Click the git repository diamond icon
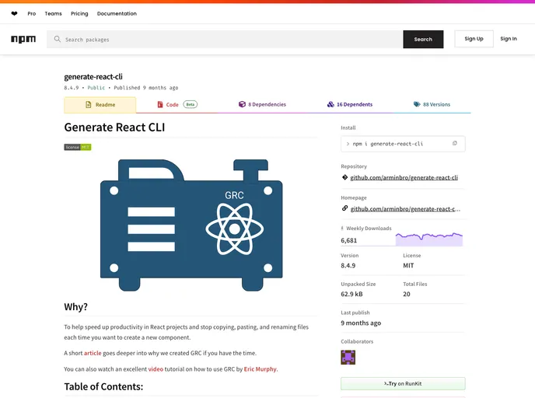This screenshot has width=535, height=398. point(344,177)
